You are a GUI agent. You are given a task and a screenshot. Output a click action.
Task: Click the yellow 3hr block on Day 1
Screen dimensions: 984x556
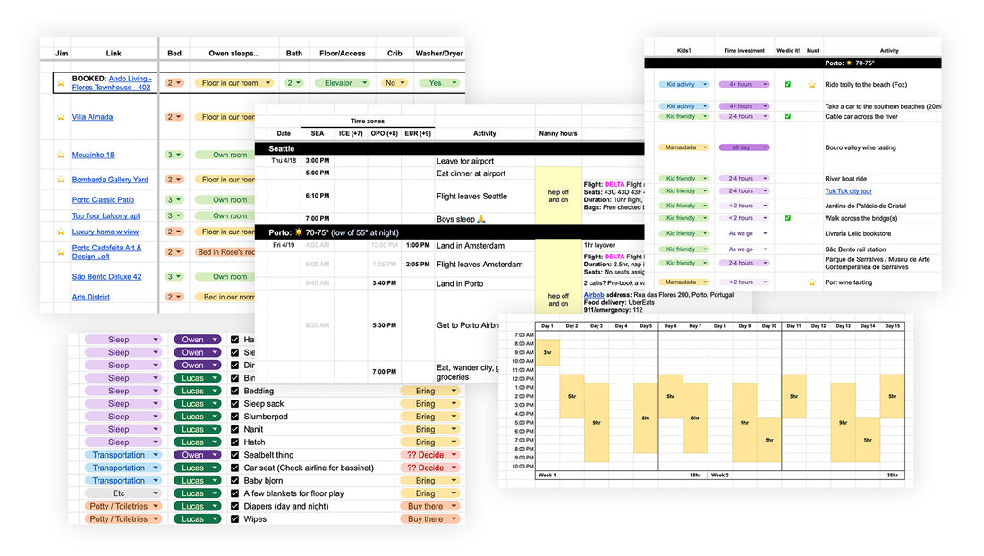coord(547,352)
